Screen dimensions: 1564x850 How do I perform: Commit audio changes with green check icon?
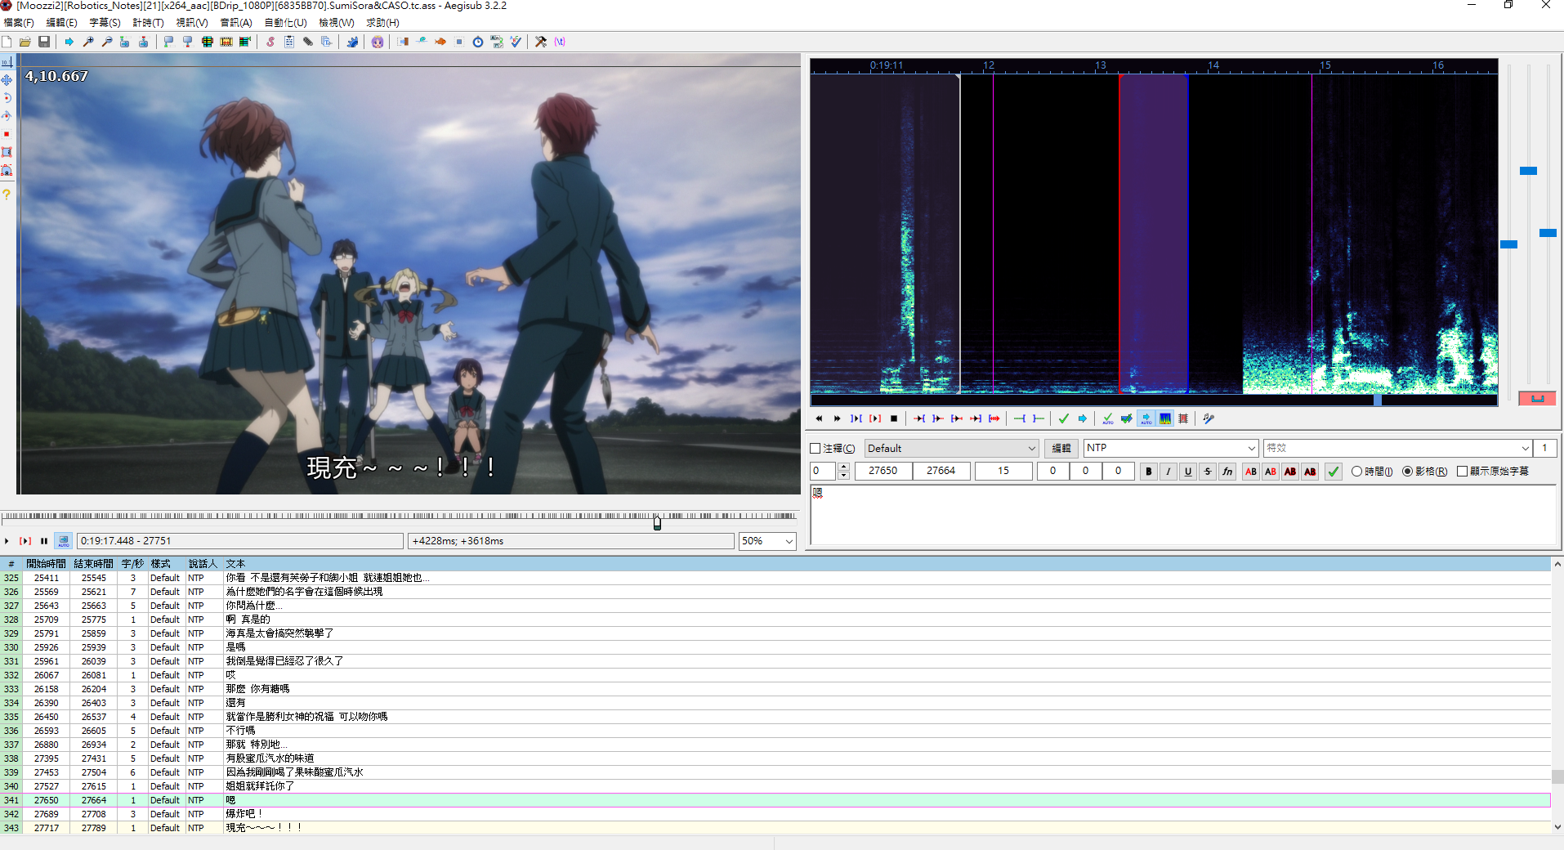(x=1064, y=418)
